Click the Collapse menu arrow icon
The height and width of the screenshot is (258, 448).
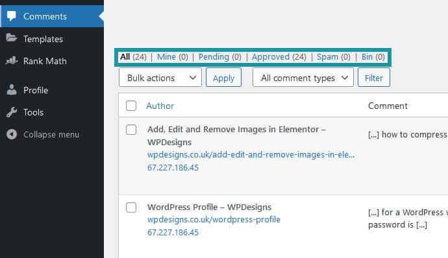(12, 134)
